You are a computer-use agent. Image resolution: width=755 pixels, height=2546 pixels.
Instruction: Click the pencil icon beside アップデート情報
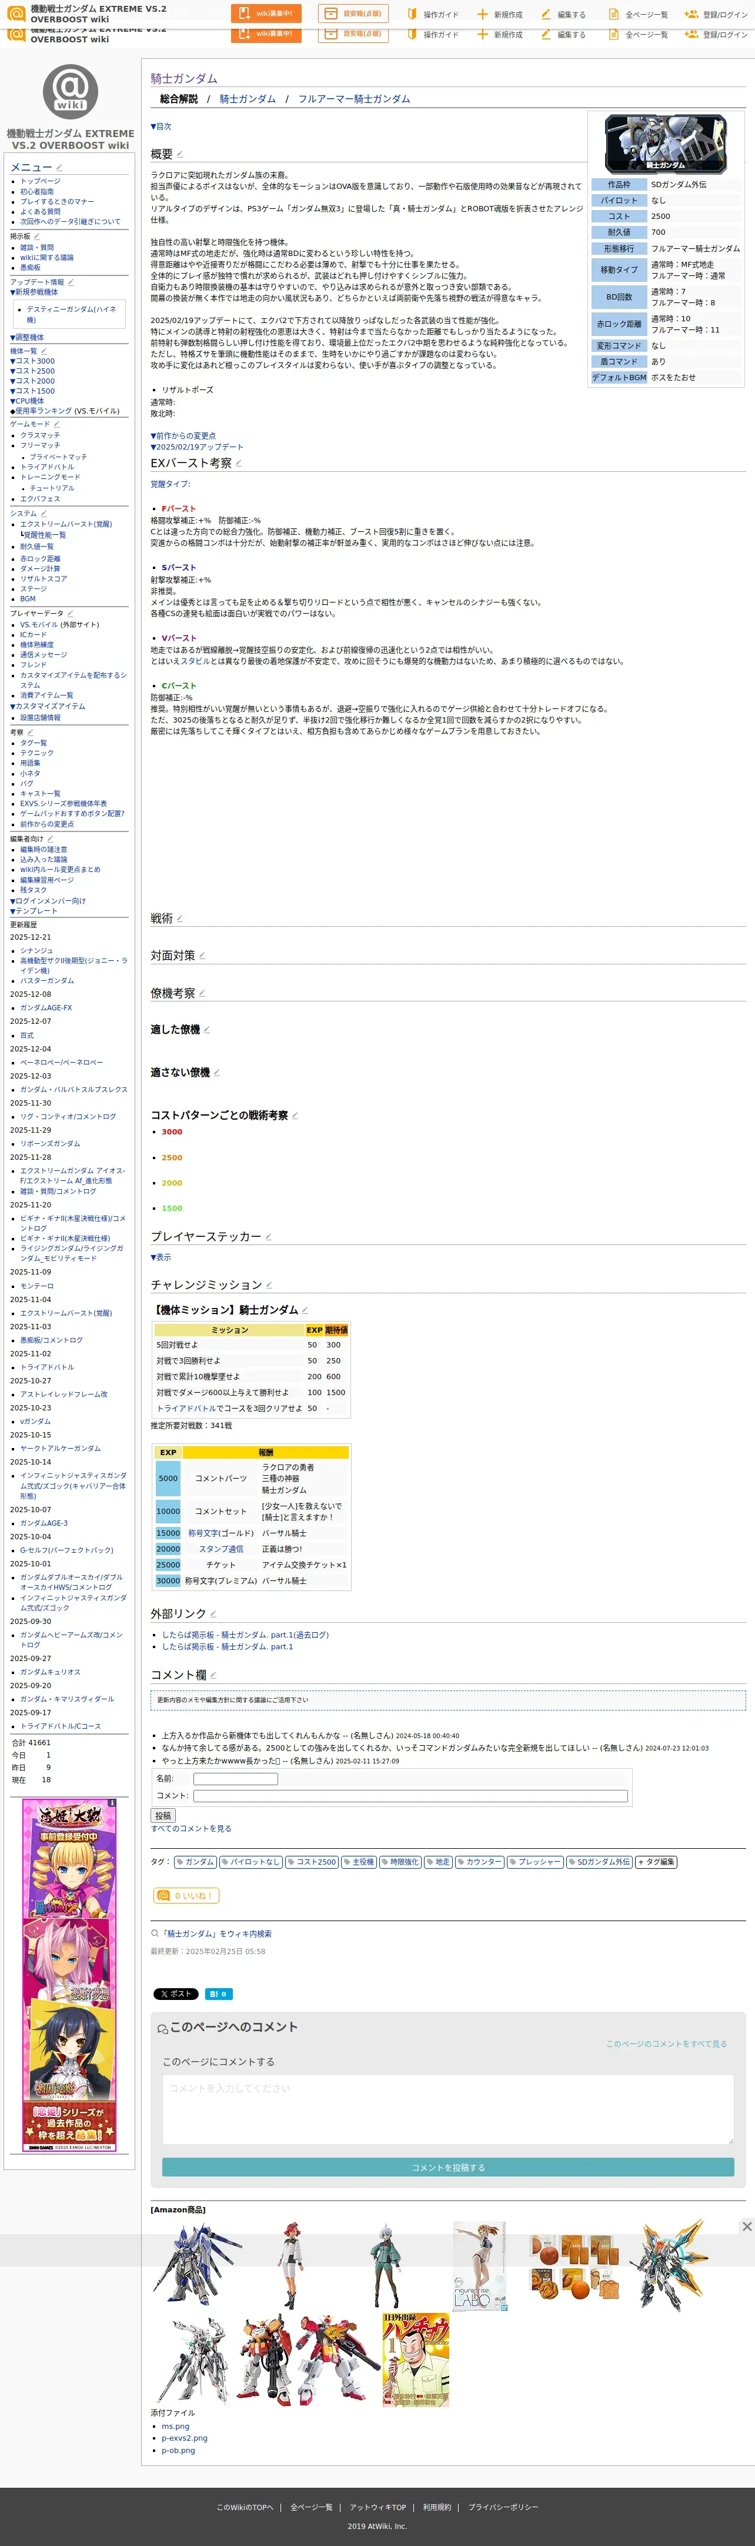click(70, 282)
